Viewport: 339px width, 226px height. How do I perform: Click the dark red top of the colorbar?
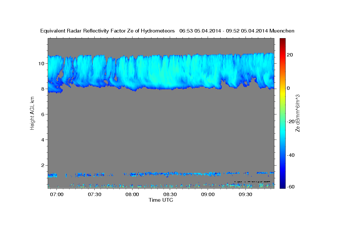pyautogui.click(x=282, y=40)
